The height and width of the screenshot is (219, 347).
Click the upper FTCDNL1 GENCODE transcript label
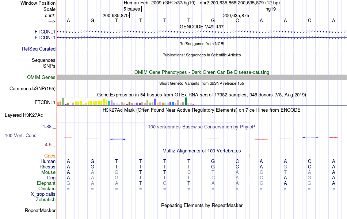(45, 32)
